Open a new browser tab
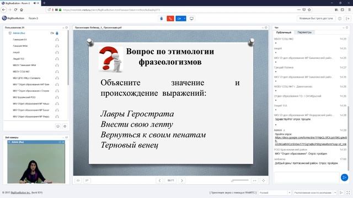The height and width of the screenshot is (198, 353). (44, 3)
